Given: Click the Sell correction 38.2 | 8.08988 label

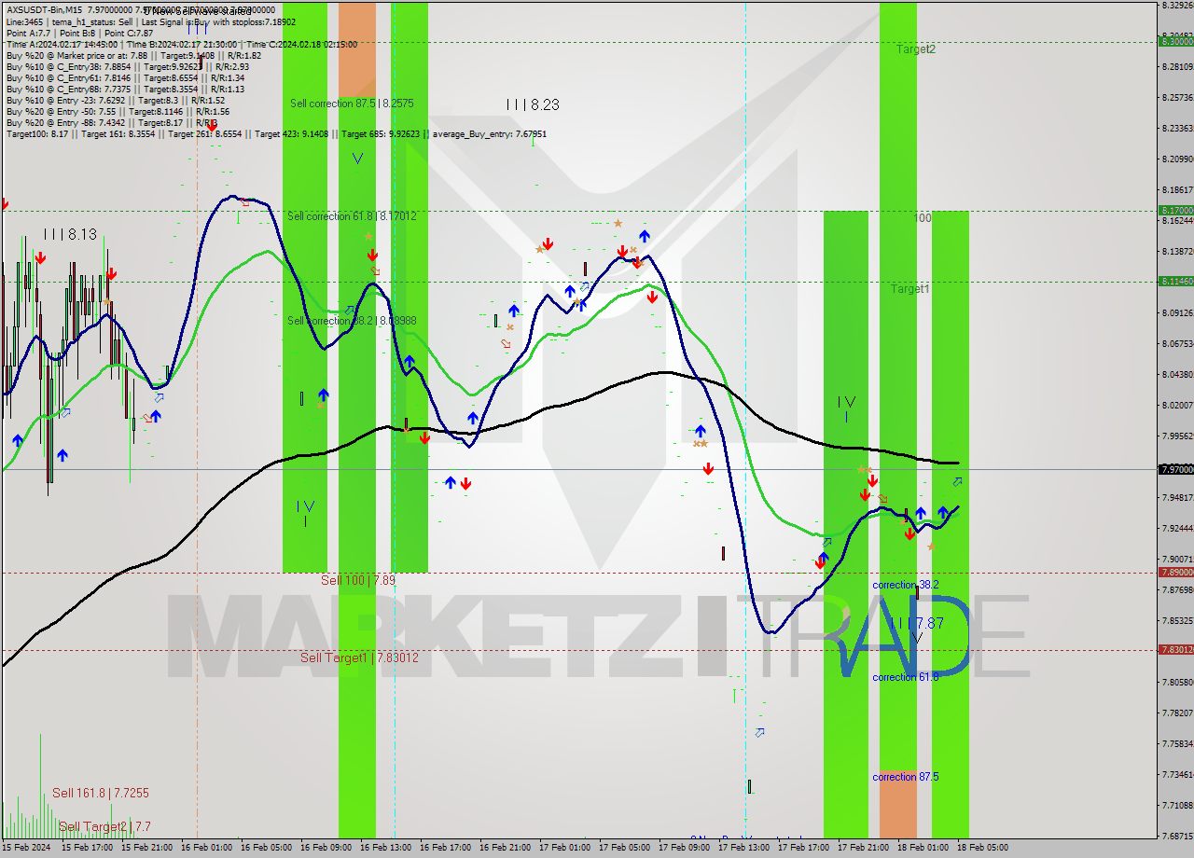Looking at the screenshot, I should pos(352,320).
